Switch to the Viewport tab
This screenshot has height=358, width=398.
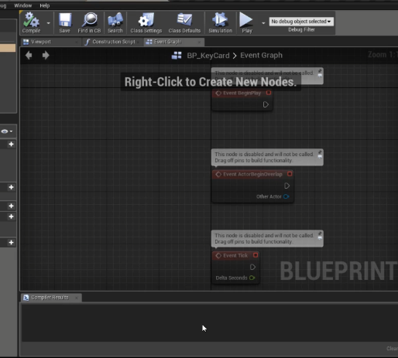[x=41, y=42]
